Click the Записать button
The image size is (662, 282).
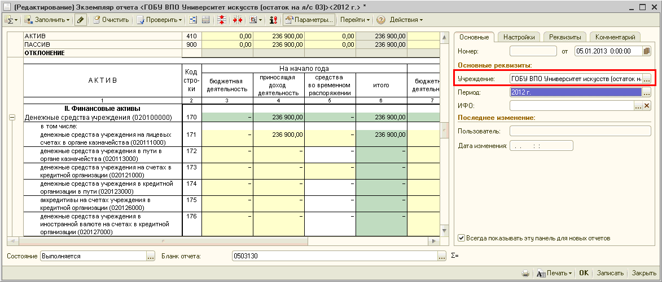coord(610,273)
